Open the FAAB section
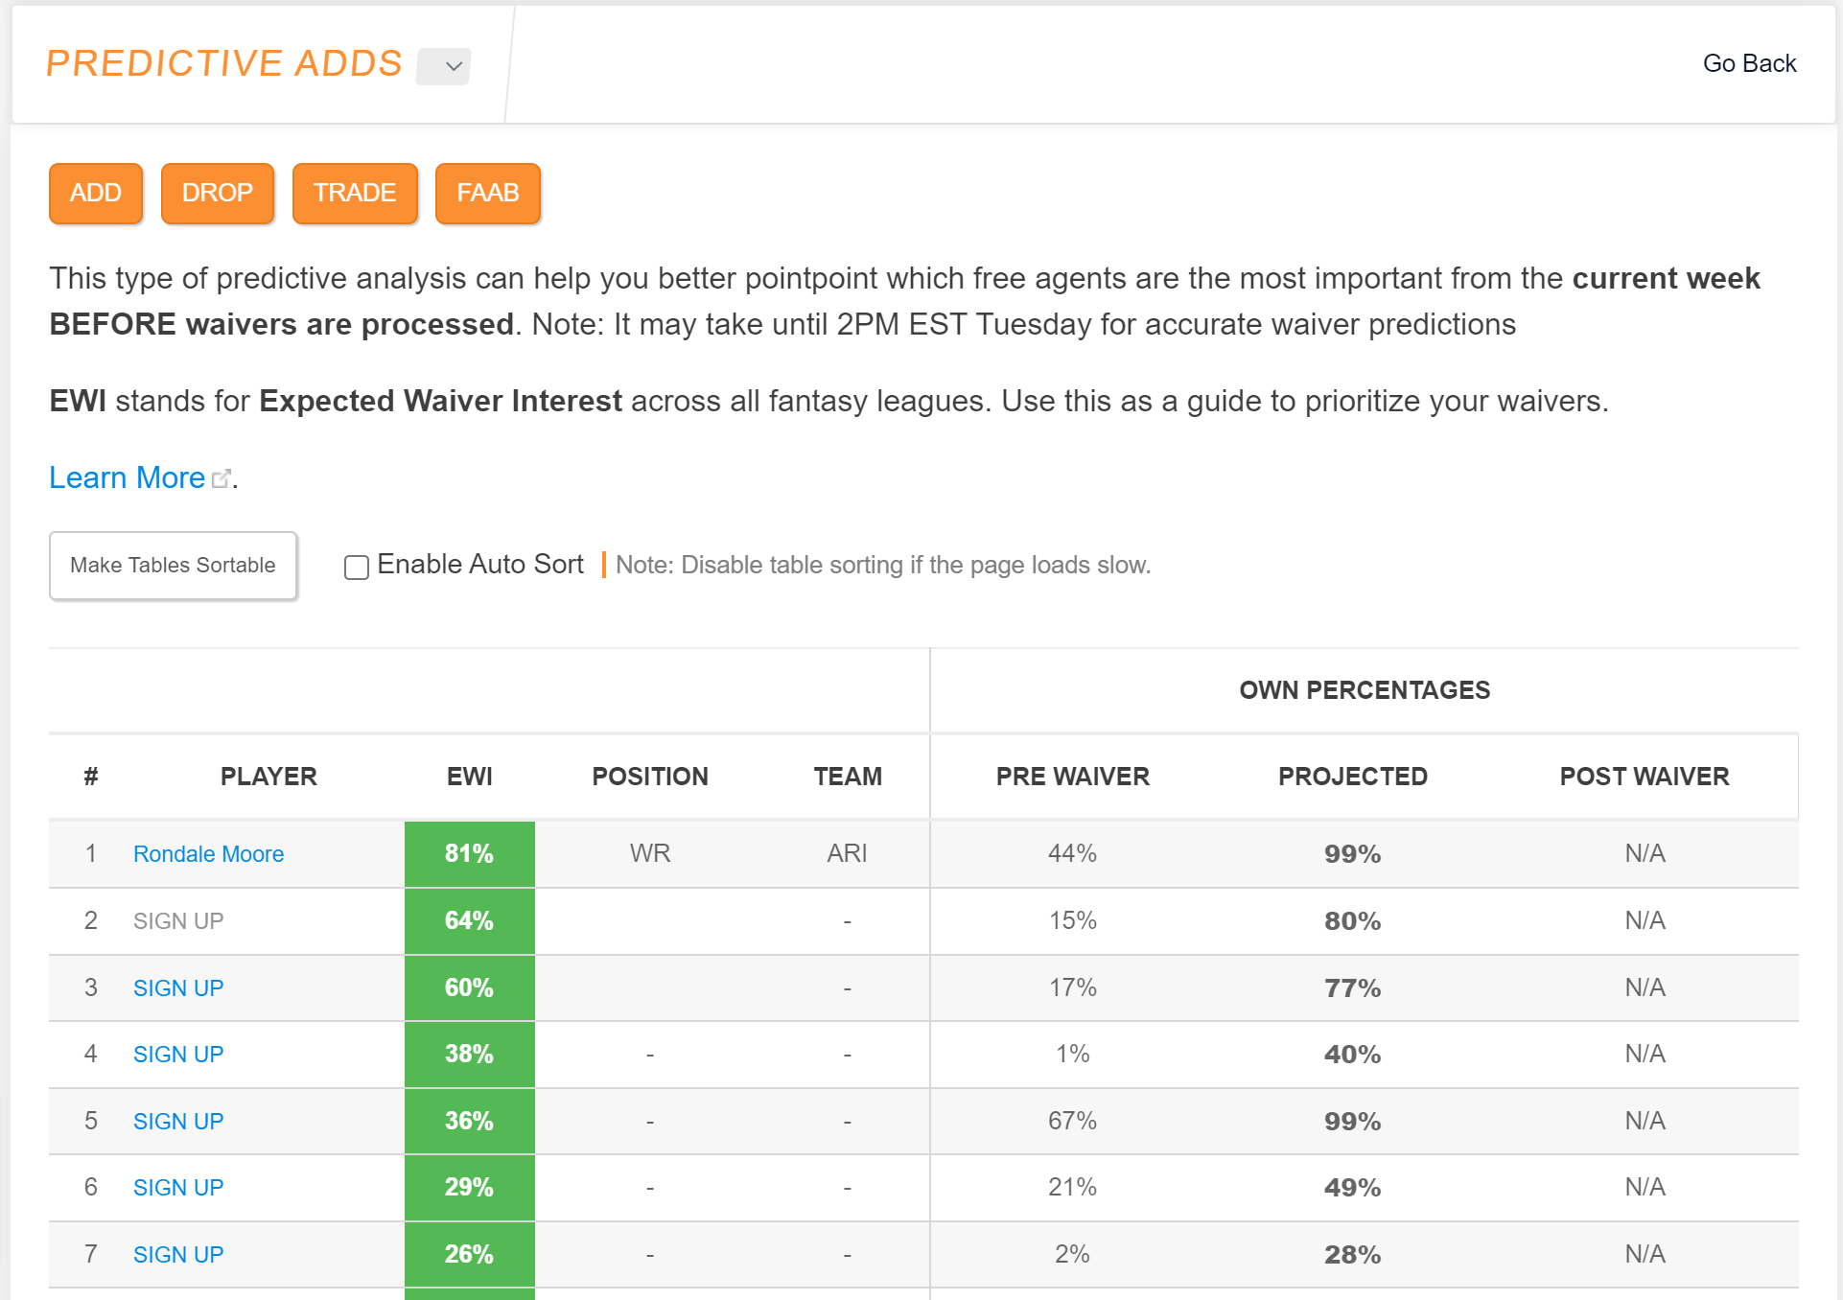Viewport: 1843px width, 1300px height. 487,193
